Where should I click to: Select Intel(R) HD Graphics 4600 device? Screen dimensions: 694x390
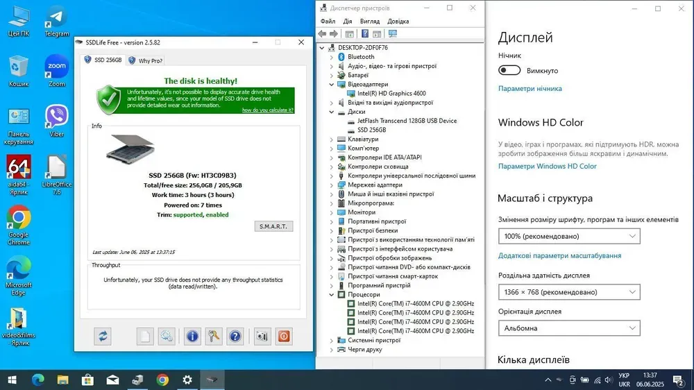(391, 93)
